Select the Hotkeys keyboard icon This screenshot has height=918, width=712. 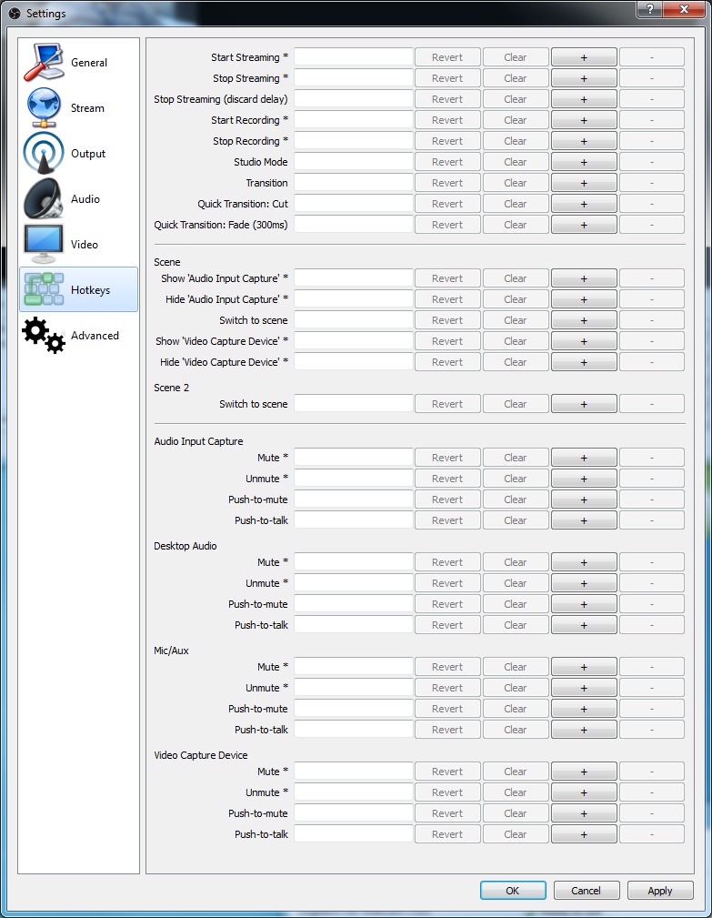pos(44,289)
